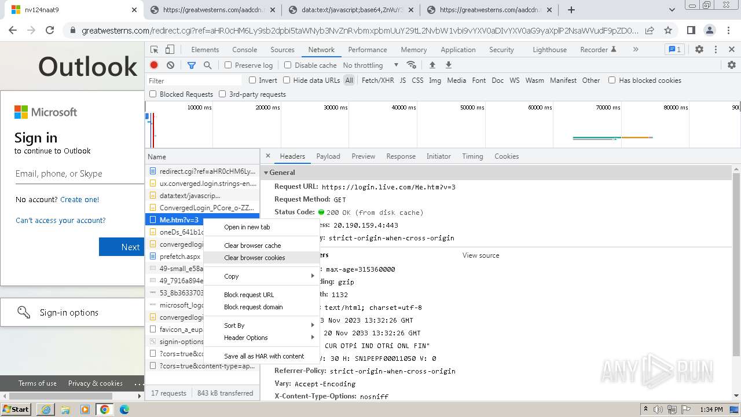This screenshot has width=741, height=417.
Task: Choose Block request URL
Action: [262, 295]
